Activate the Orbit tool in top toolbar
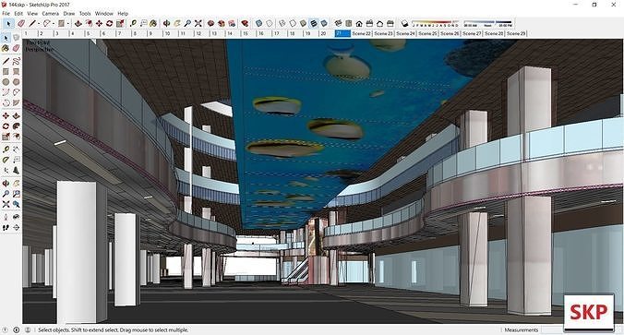This screenshot has width=624, height=335. [x=167, y=23]
